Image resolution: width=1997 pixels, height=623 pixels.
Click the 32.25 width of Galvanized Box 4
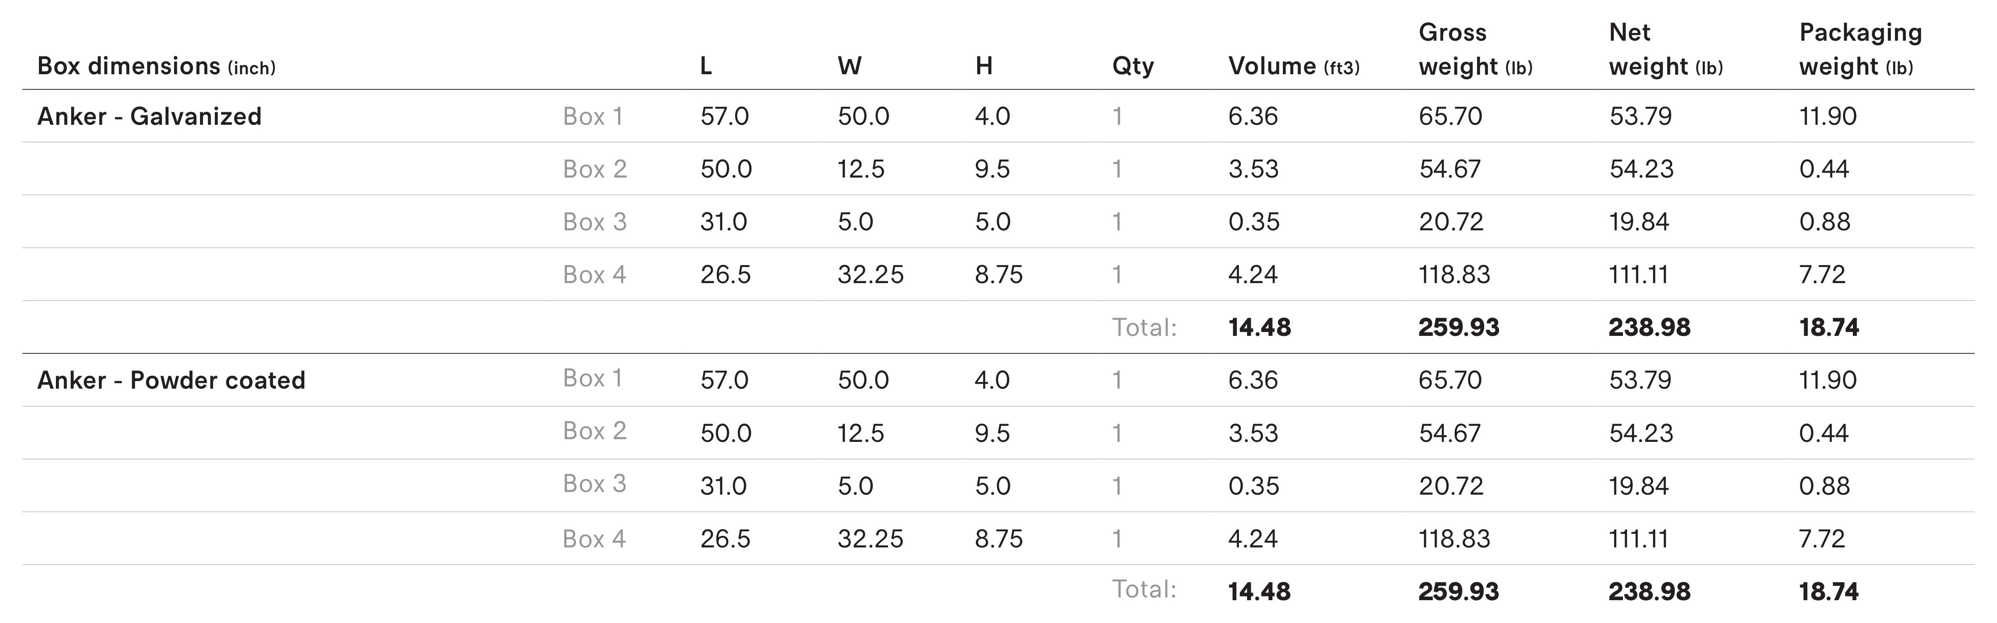click(870, 275)
